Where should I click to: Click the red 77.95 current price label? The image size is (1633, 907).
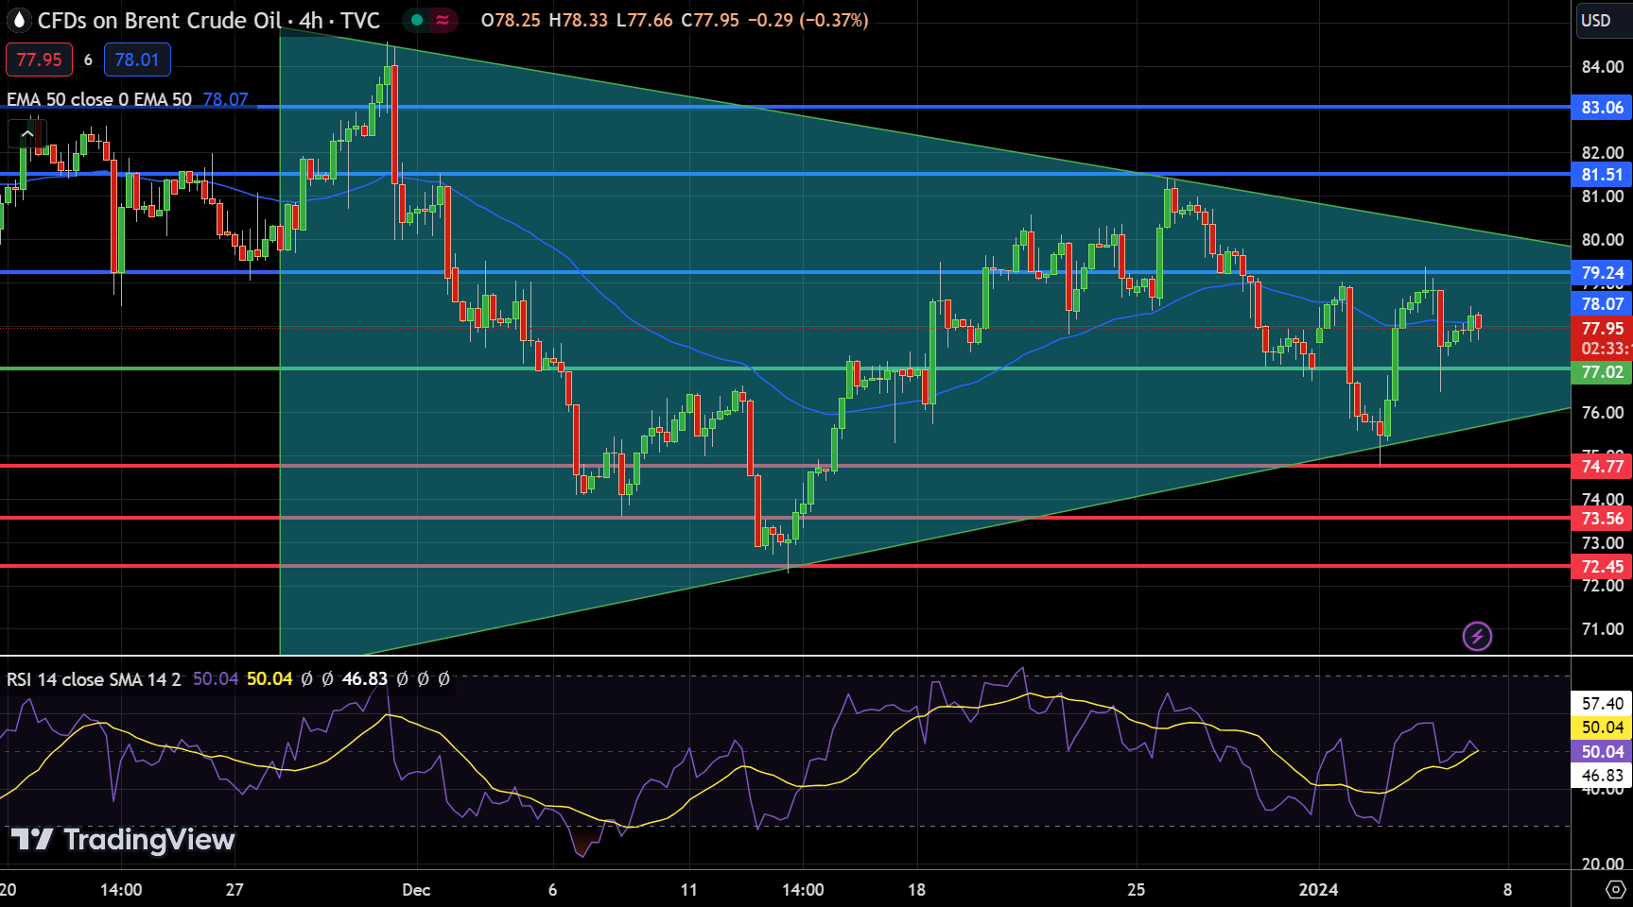pos(1602,329)
